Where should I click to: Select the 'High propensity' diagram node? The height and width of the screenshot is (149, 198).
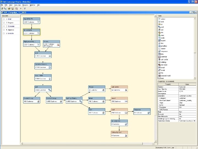click(32, 43)
